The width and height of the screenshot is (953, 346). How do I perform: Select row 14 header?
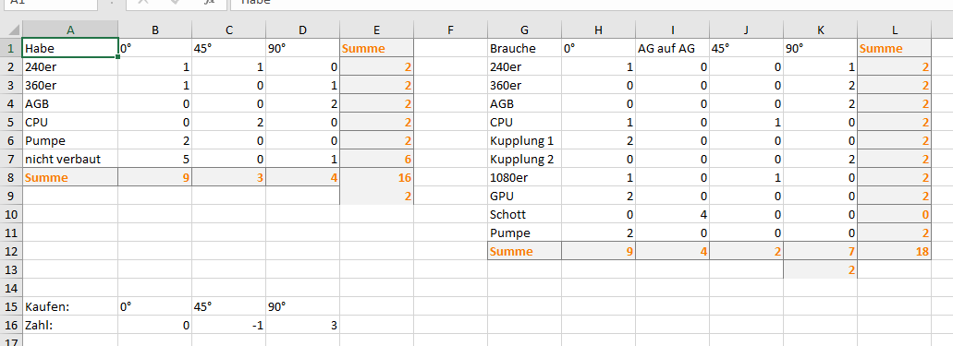coord(11,288)
